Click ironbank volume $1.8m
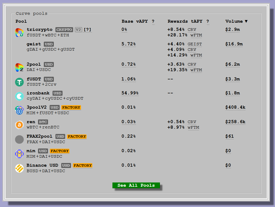The width and height of the screenshot is (275, 207). [x=233, y=93]
